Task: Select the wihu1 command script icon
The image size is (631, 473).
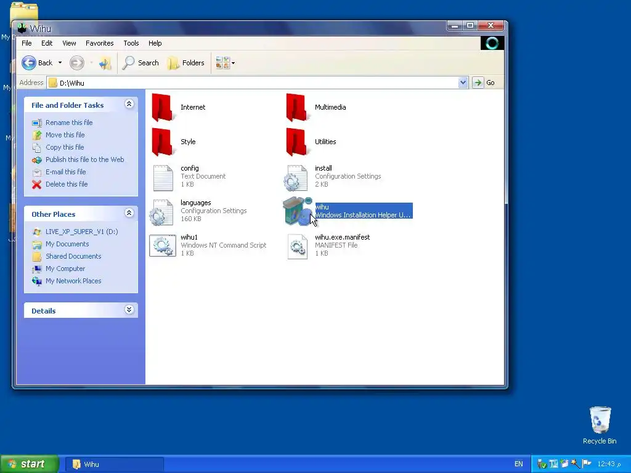Action: tap(163, 246)
